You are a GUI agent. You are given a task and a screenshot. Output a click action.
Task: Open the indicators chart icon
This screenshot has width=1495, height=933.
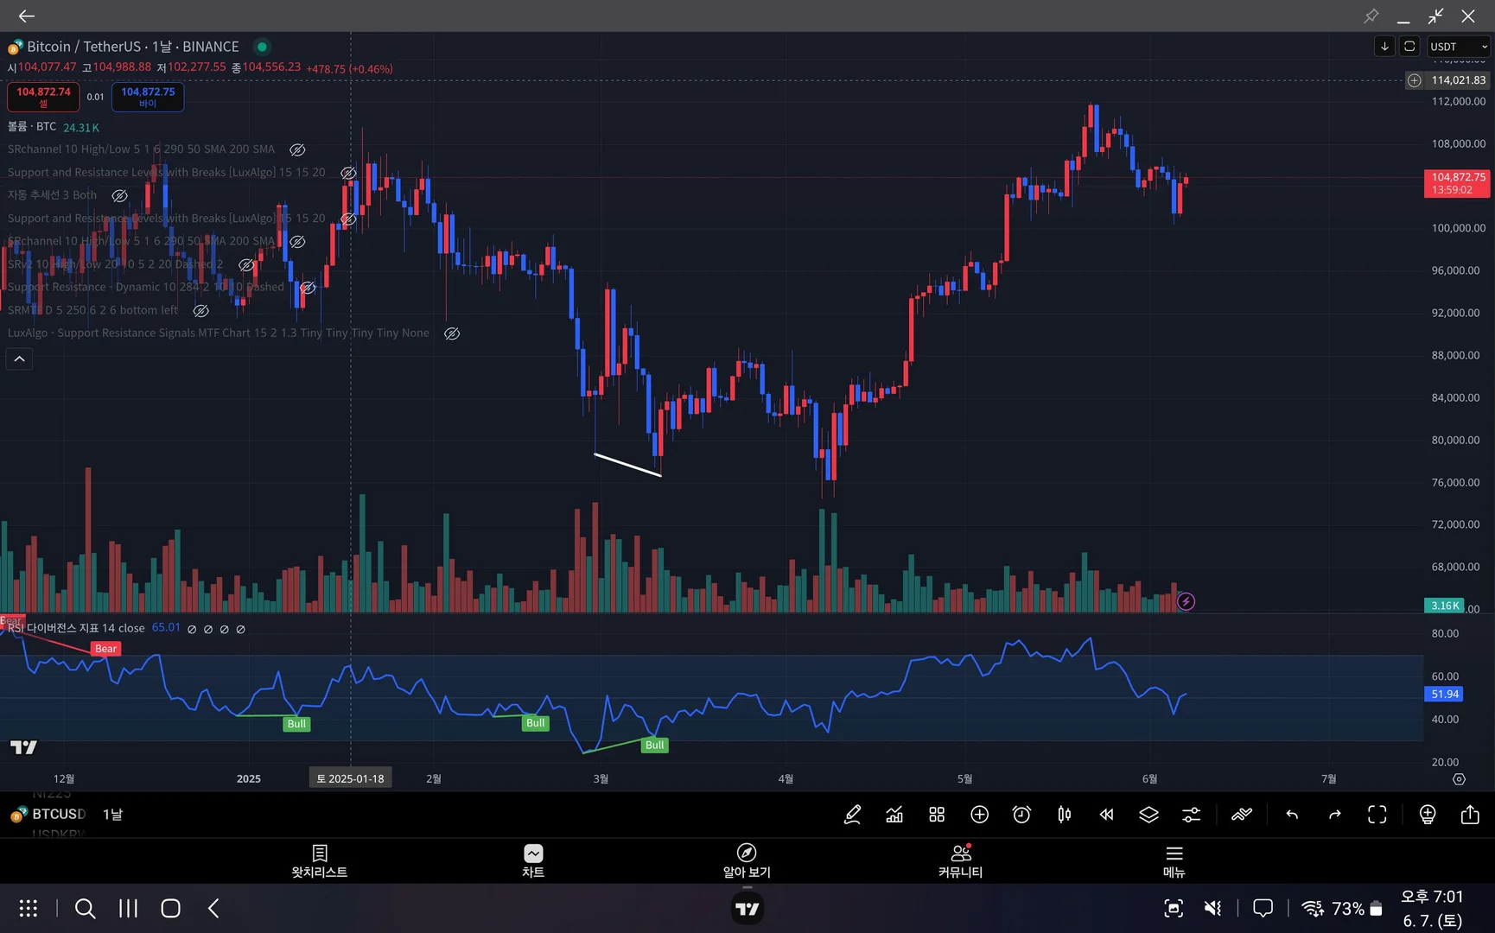click(894, 815)
